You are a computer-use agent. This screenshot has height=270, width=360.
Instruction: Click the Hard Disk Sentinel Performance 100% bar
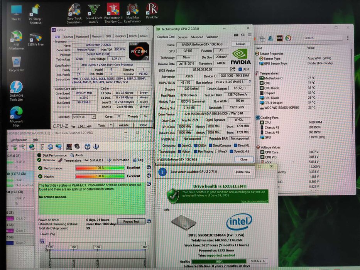pos(100,168)
